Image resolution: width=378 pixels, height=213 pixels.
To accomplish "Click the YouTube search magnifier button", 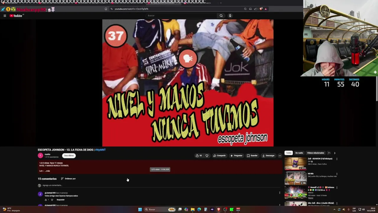I will [x=221, y=16].
